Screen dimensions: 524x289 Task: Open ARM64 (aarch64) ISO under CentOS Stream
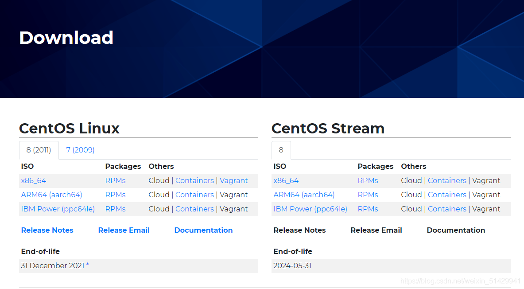click(x=304, y=195)
